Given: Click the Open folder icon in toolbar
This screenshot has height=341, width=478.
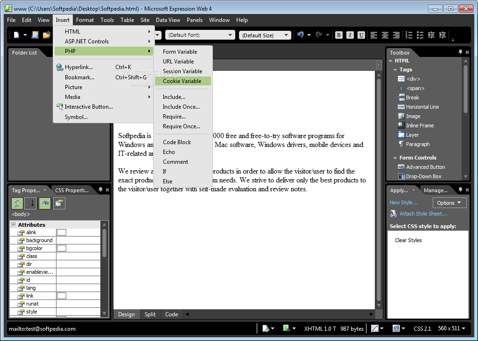Looking at the screenshot, I should pos(46,35).
